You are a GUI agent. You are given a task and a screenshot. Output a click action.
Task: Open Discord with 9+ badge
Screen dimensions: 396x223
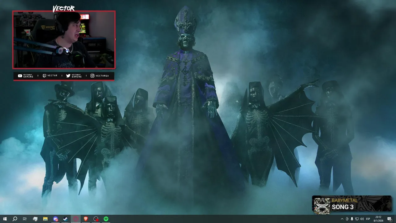[55, 219]
